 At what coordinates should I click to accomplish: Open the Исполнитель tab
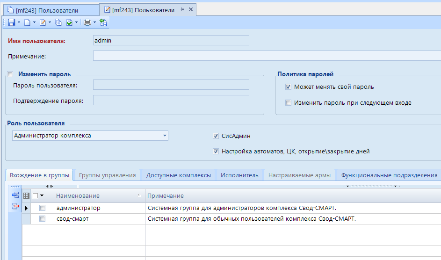tap(239, 175)
